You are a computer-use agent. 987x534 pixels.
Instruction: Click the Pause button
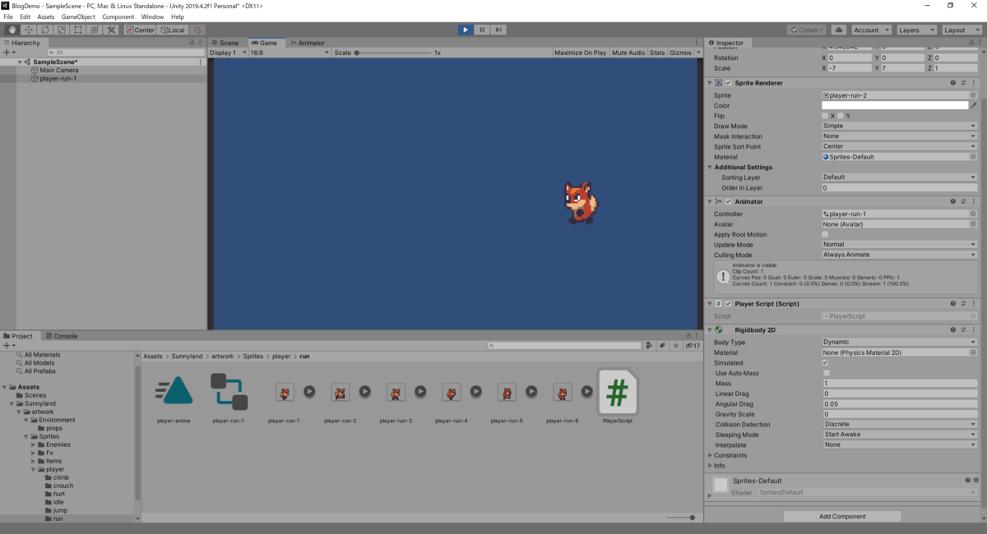point(482,30)
